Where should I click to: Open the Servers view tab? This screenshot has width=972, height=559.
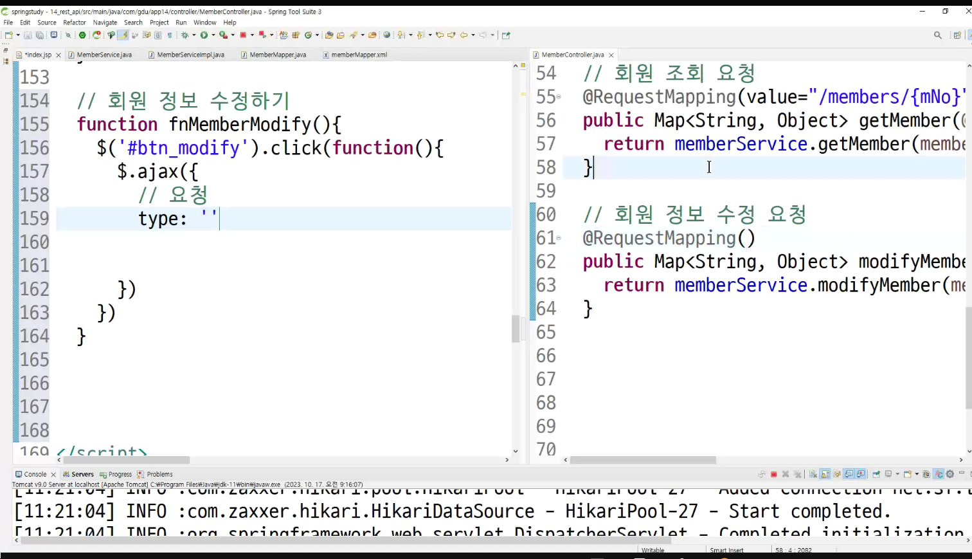click(78, 474)
